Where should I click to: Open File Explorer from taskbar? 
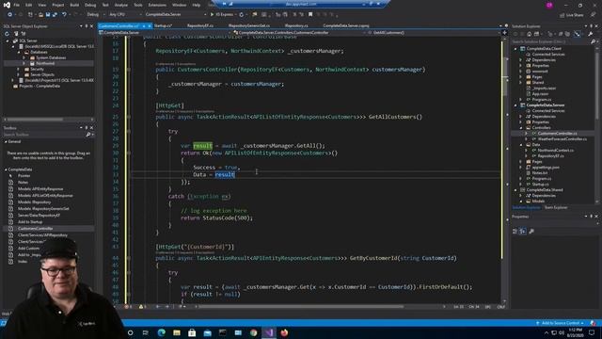click(177, 332)
